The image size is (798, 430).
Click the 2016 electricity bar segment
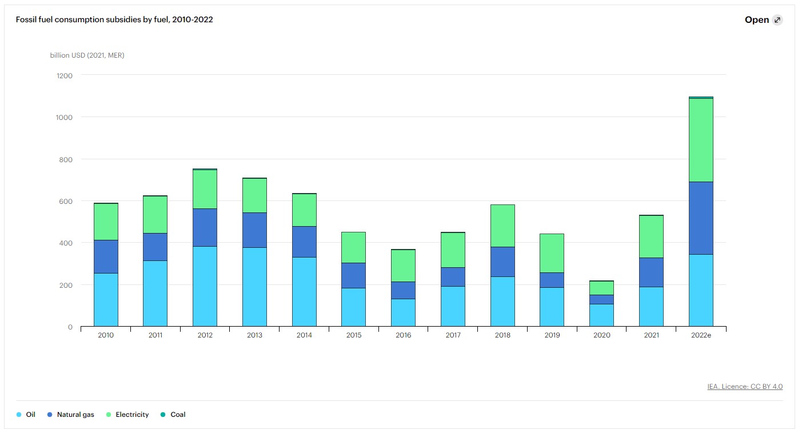point(403,266)
